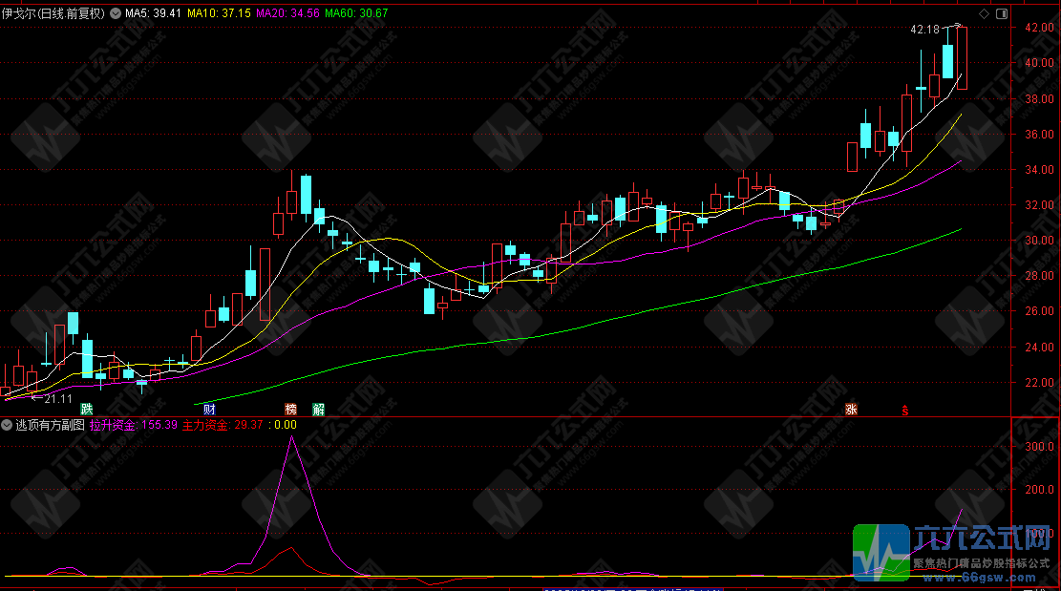Click the red $ marker icon
1061x591 pixels.
pos(904,411)
